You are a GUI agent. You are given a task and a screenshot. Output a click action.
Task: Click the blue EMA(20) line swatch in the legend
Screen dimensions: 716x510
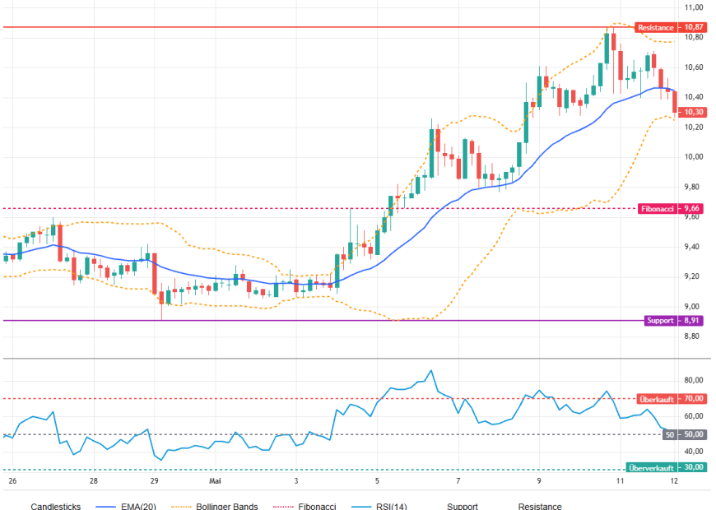click(106, 507)
